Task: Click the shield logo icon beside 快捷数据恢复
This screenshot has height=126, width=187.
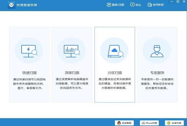Action: pyautogui.click(x=11, y=5)
